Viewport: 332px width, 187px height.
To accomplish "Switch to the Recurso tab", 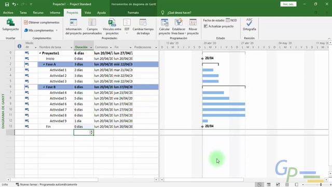I will [x=38, y=12].
